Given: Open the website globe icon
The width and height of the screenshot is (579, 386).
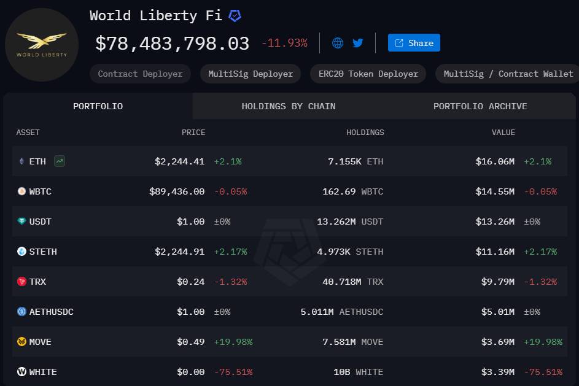Looking at the screenshot, I should coord(338,43).
